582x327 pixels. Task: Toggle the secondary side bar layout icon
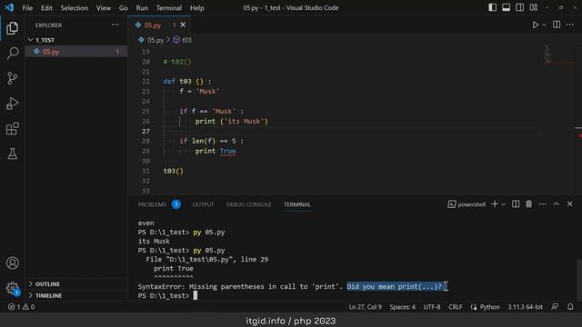point(519,7)
